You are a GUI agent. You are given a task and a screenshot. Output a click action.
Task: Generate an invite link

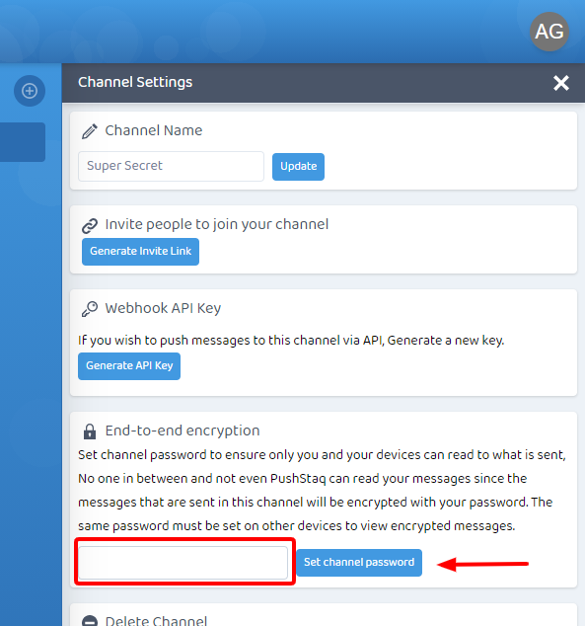[x=140, y=252]
